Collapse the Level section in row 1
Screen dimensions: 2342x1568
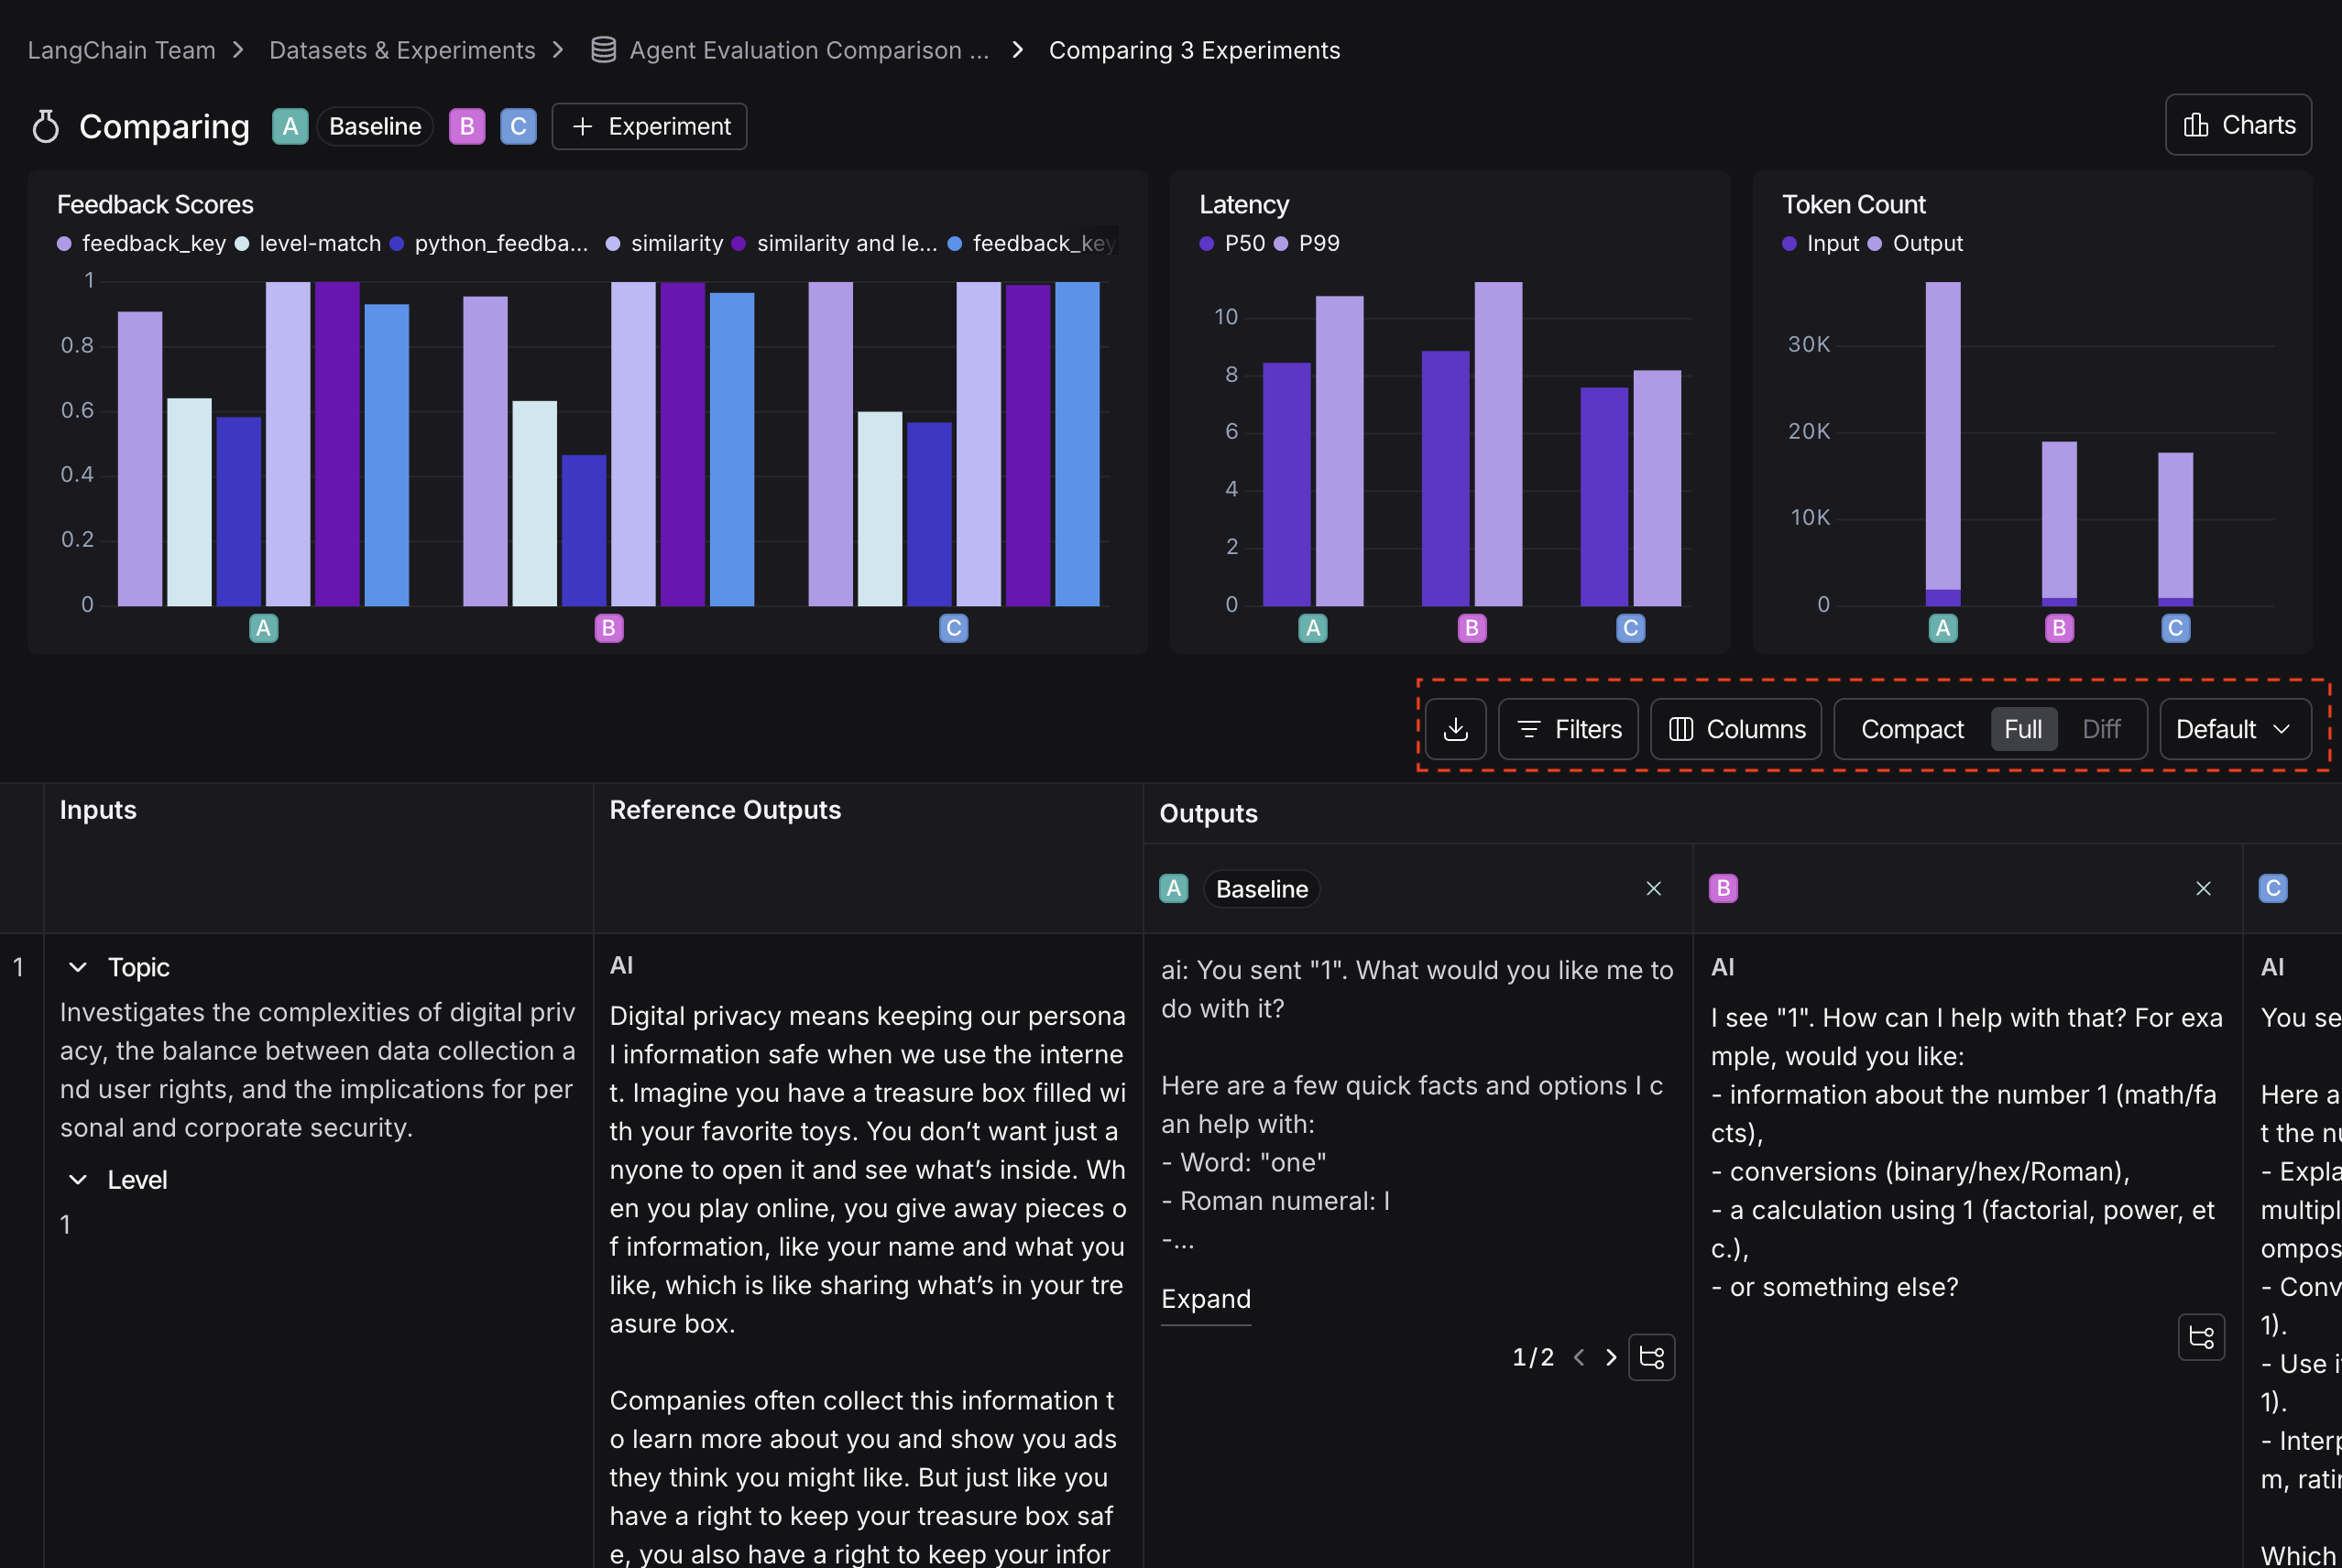pyautogui.click(x=78, y=1179)
